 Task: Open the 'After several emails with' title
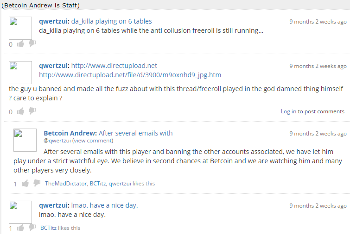pos(135,133)
